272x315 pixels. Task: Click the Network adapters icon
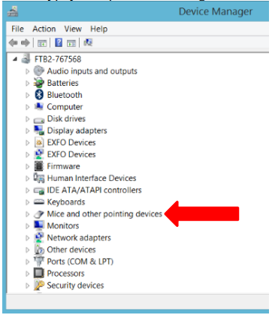[39, 237]
